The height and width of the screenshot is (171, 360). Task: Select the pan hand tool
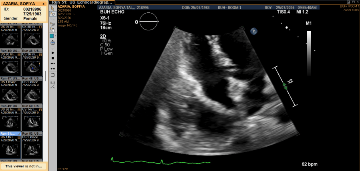coord(52,30)
